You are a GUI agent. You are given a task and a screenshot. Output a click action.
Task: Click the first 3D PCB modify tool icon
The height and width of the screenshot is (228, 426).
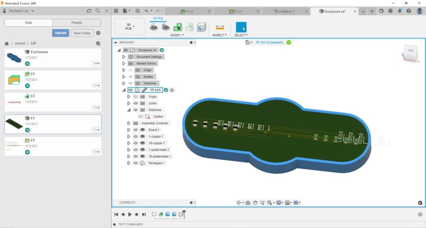point(154,27)
